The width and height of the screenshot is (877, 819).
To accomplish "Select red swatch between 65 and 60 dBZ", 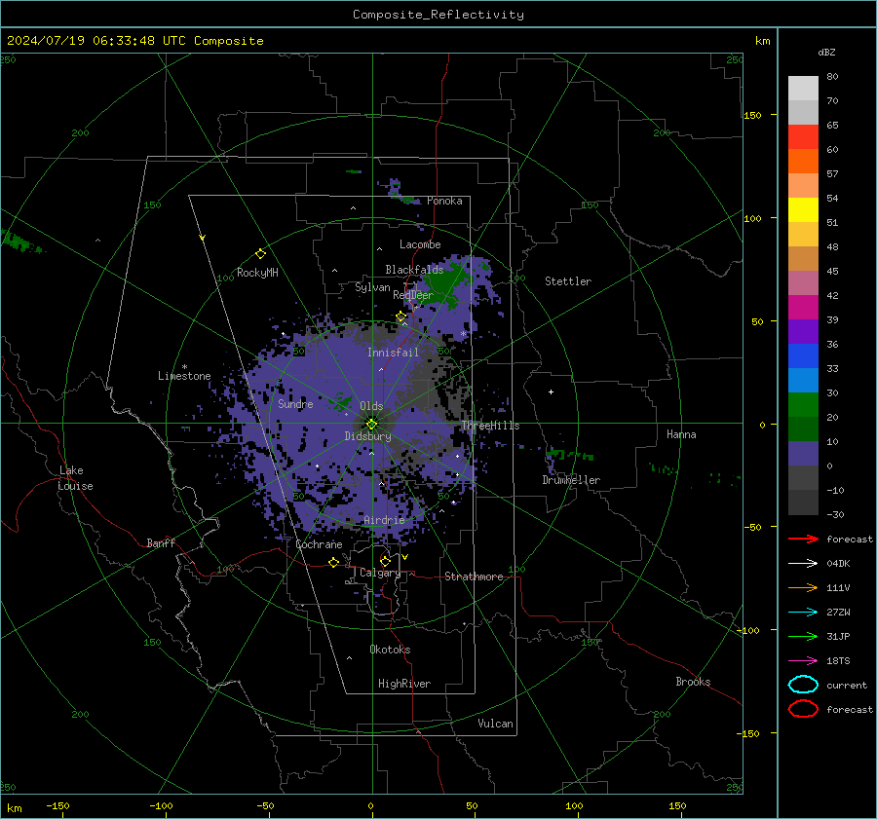I will tap(803, 137).
